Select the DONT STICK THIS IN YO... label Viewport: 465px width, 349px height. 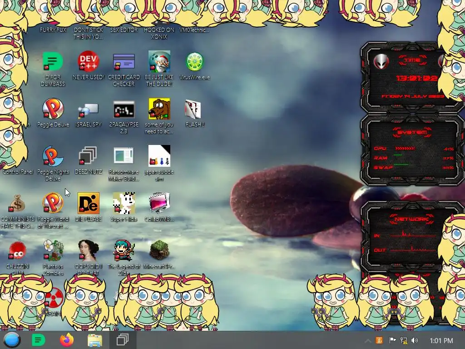click(88, 33)
